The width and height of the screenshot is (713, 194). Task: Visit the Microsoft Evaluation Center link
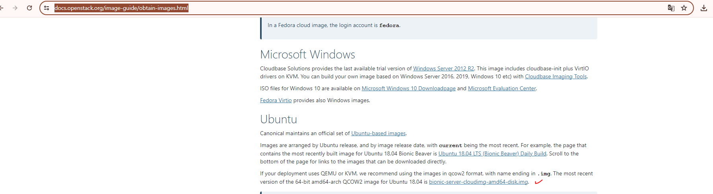pyautogui.click(x=502, y=89)
